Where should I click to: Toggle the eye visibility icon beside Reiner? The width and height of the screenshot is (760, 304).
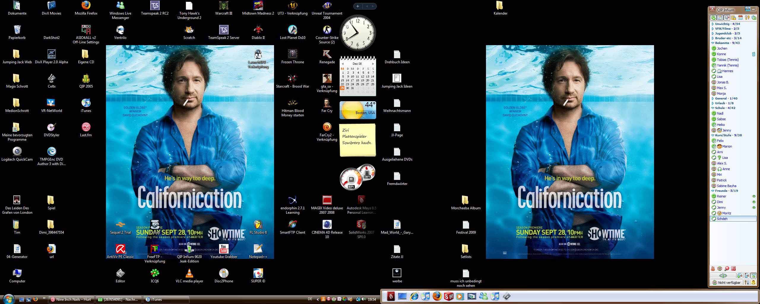pyautogui.click(x=754, y=196)
